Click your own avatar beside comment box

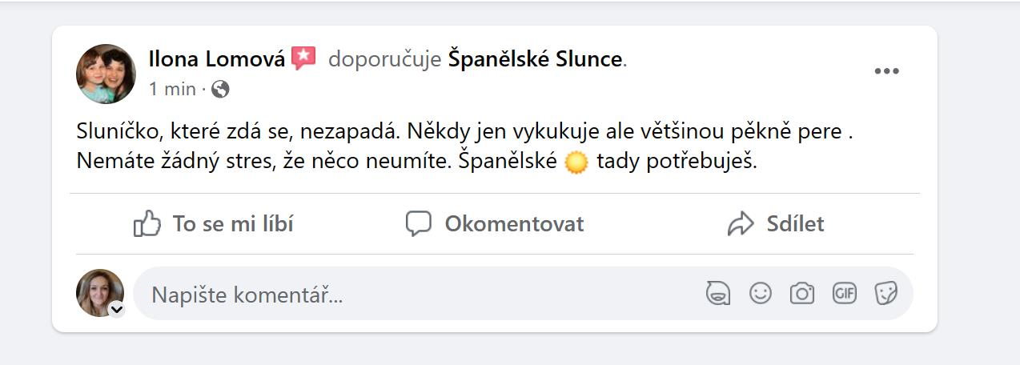click(x=99, y=292)
